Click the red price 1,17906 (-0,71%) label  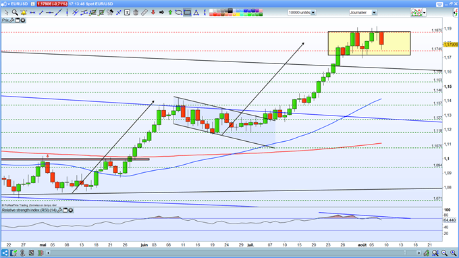coord(52,4)
